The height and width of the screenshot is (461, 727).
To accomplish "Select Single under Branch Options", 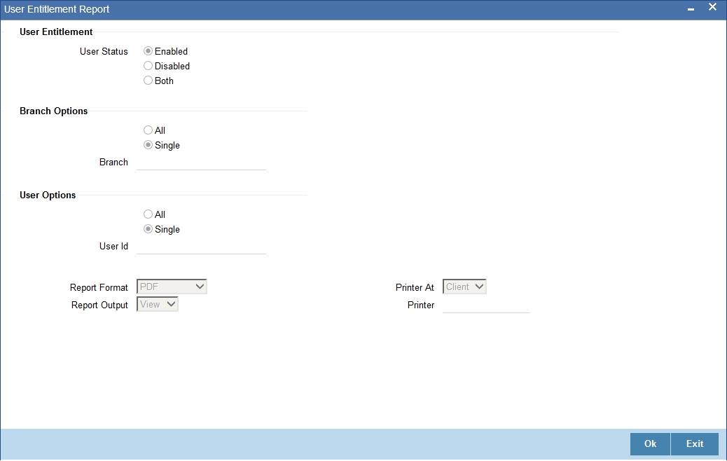I will (x=148, y=145).
